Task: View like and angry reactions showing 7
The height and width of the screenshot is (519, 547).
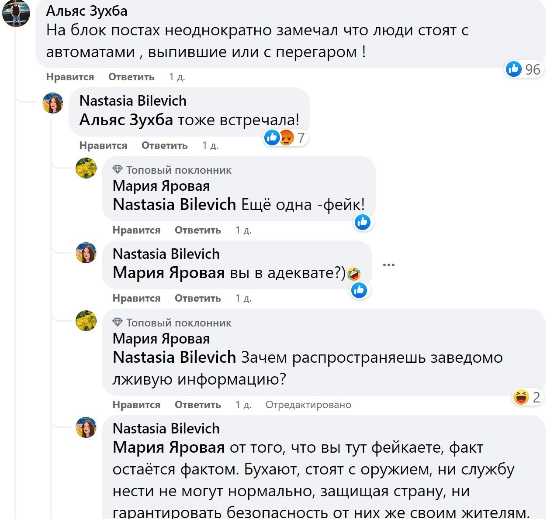Action: pos(285,137)
